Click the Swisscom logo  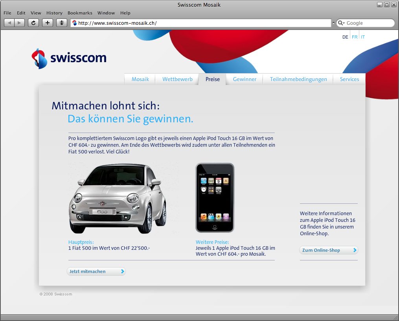pos(69,59)
